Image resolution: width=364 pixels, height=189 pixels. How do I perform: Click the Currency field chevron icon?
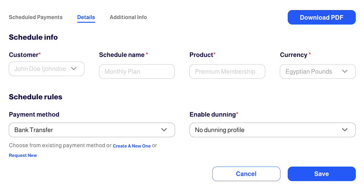[345, 71]
